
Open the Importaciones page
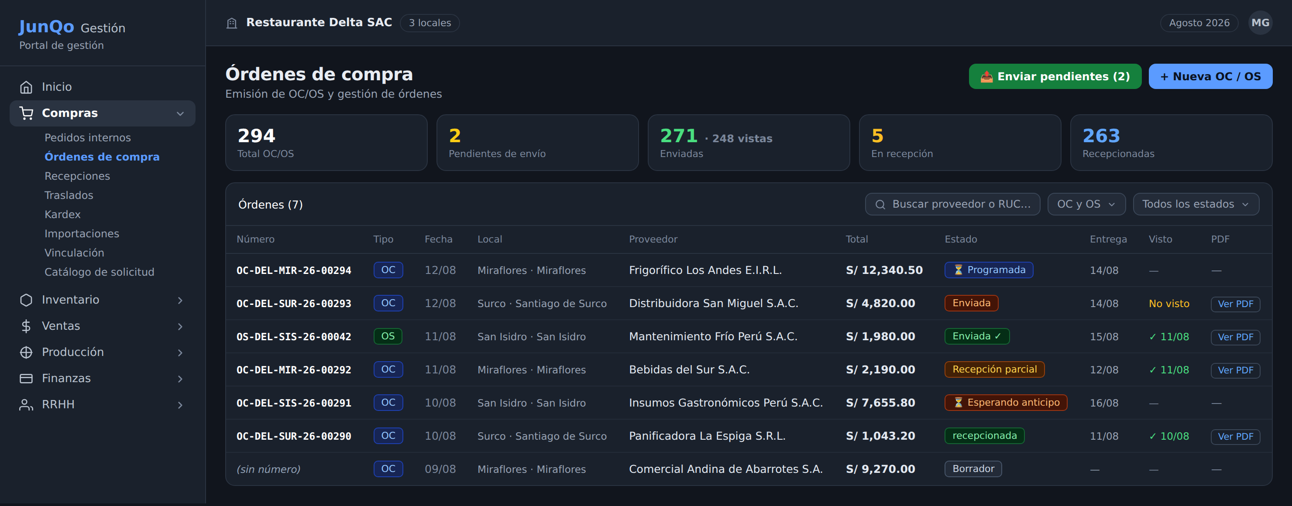pyautogui.click(x=82, y=233)
